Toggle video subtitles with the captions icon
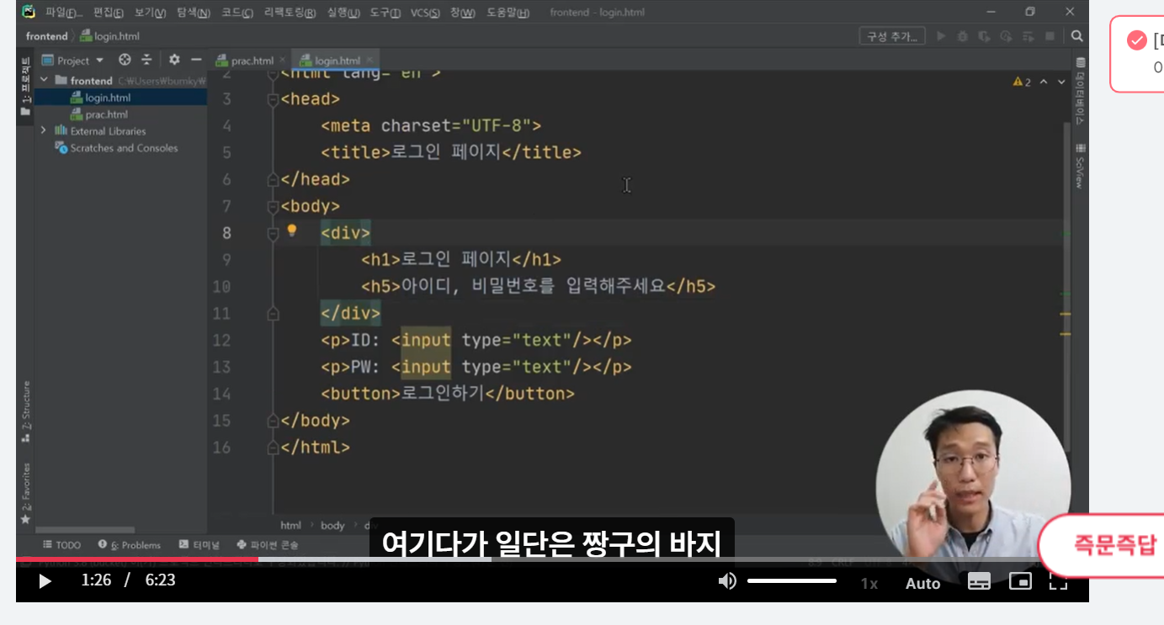Image resolution: width=1164 pixels, height=625 pixels. 979,581
